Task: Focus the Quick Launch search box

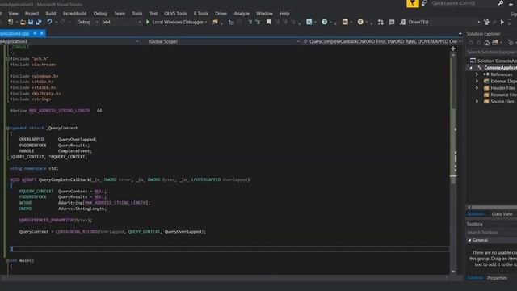Action: click(463, 3)
